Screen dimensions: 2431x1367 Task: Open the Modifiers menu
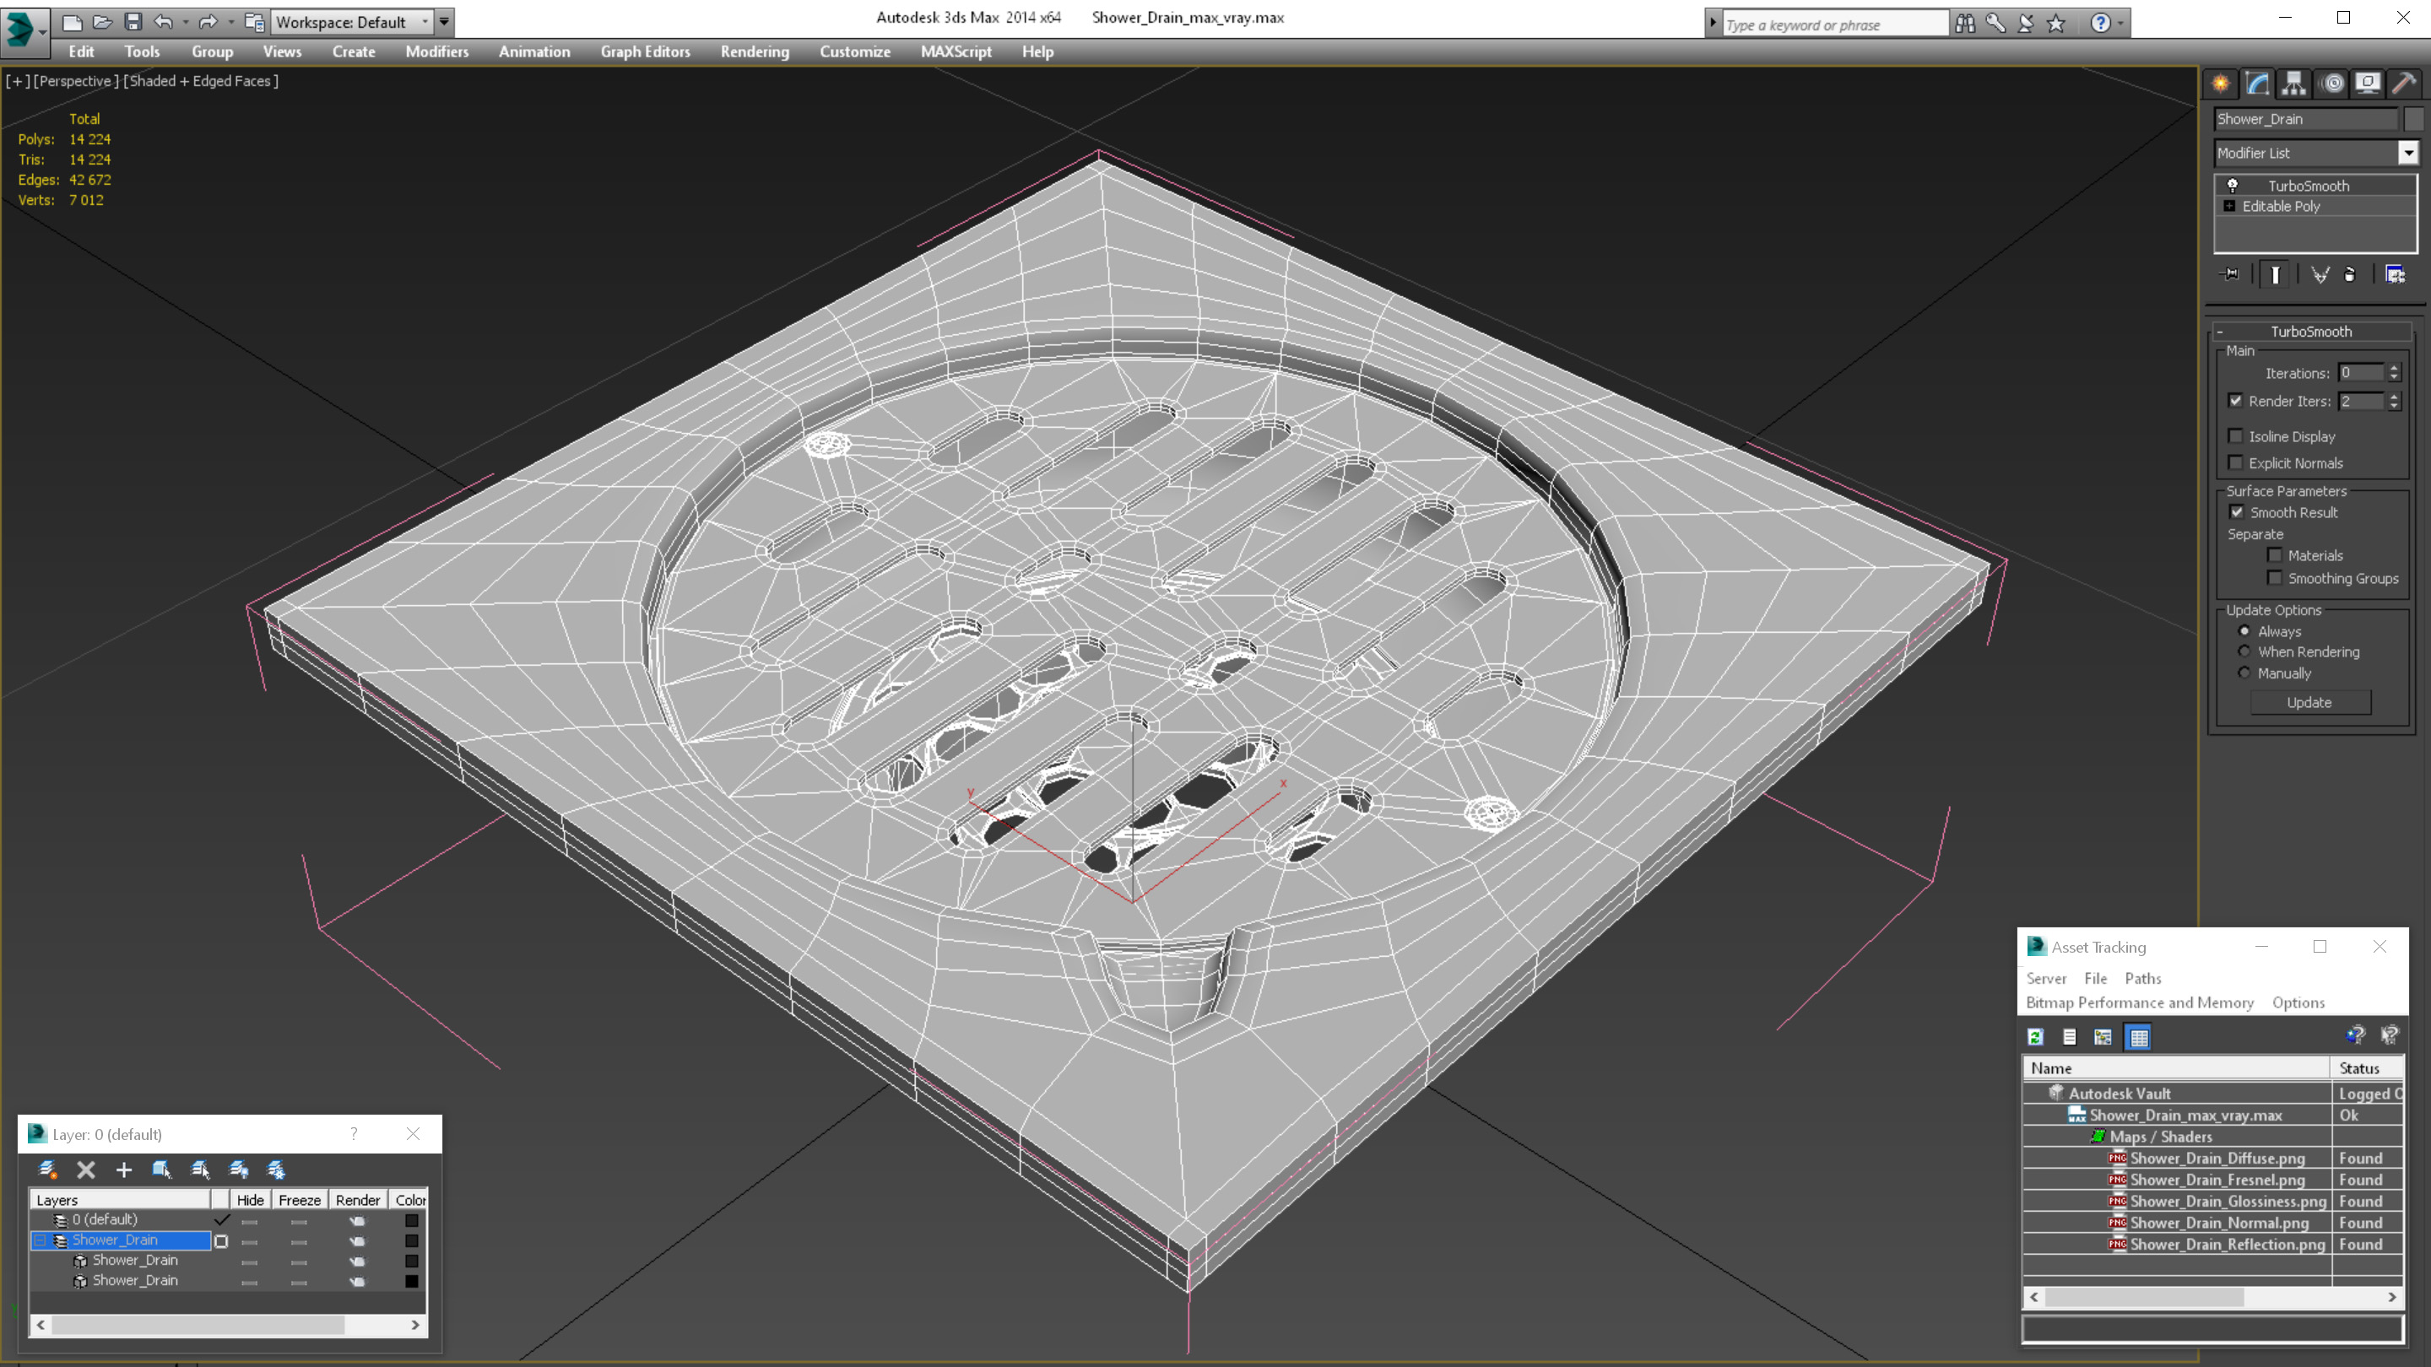pos(436,51)
